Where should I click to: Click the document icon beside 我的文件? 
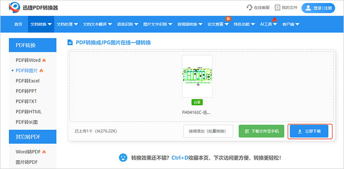coord(277,8)
